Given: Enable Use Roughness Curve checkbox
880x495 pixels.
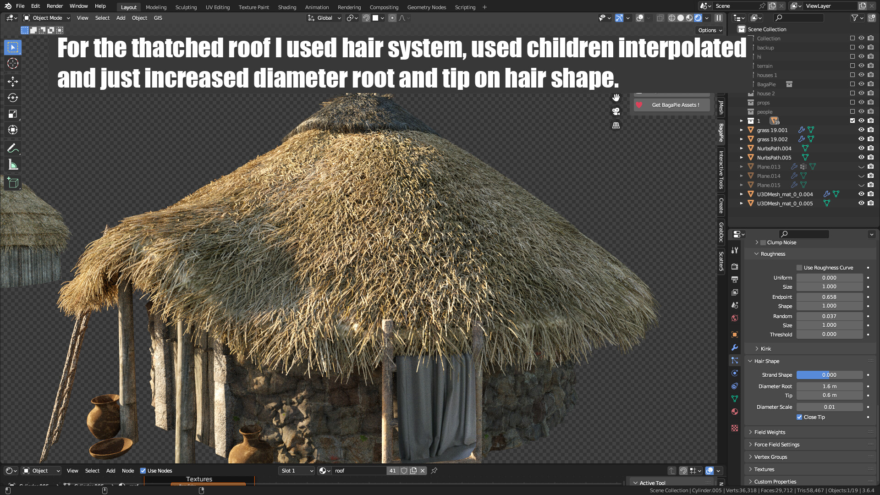Looking at the screenshot, I should [x=799, y=268].
